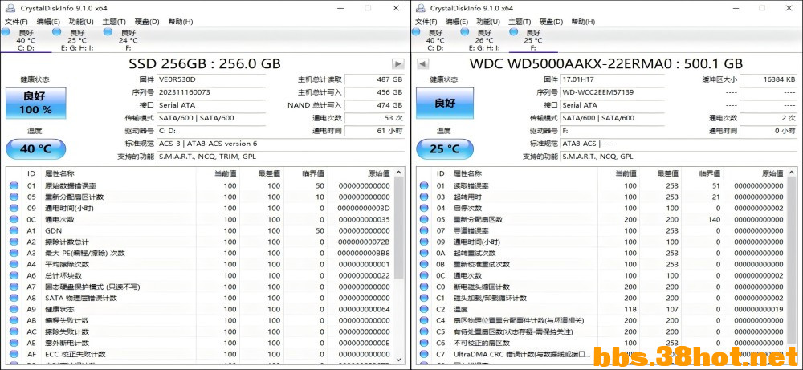Click status circle of A9 健康状态 row

pos(14,309)
